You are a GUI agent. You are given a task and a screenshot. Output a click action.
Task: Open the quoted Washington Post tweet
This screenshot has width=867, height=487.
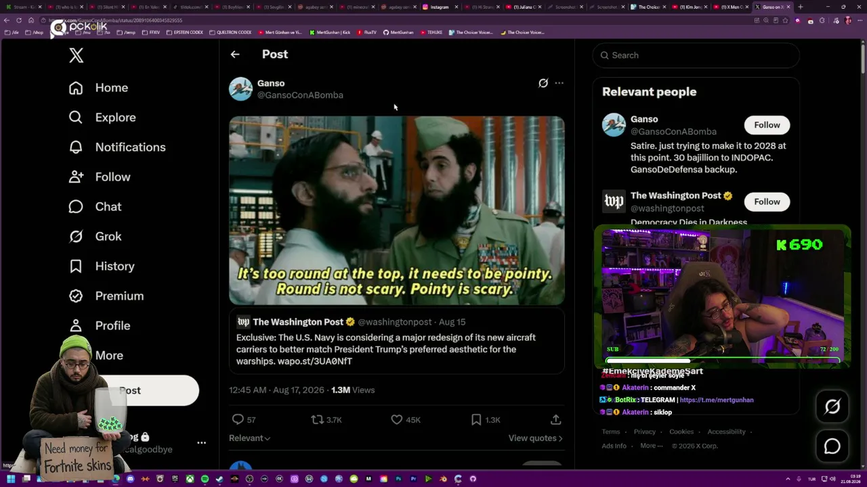pyautogui.click(x=397, y=341)
